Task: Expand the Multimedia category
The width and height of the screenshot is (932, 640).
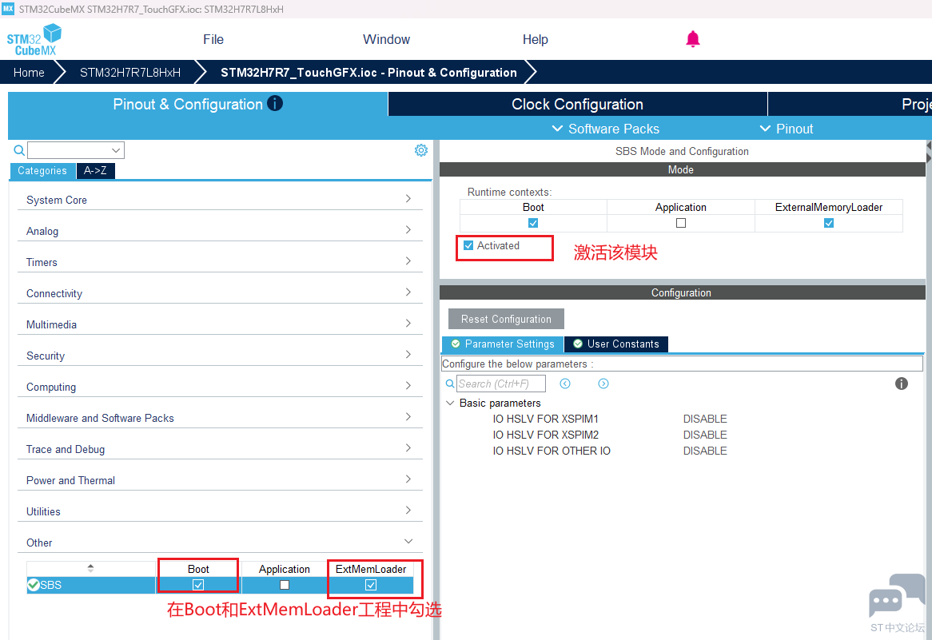Action: (x=220, y=324)
